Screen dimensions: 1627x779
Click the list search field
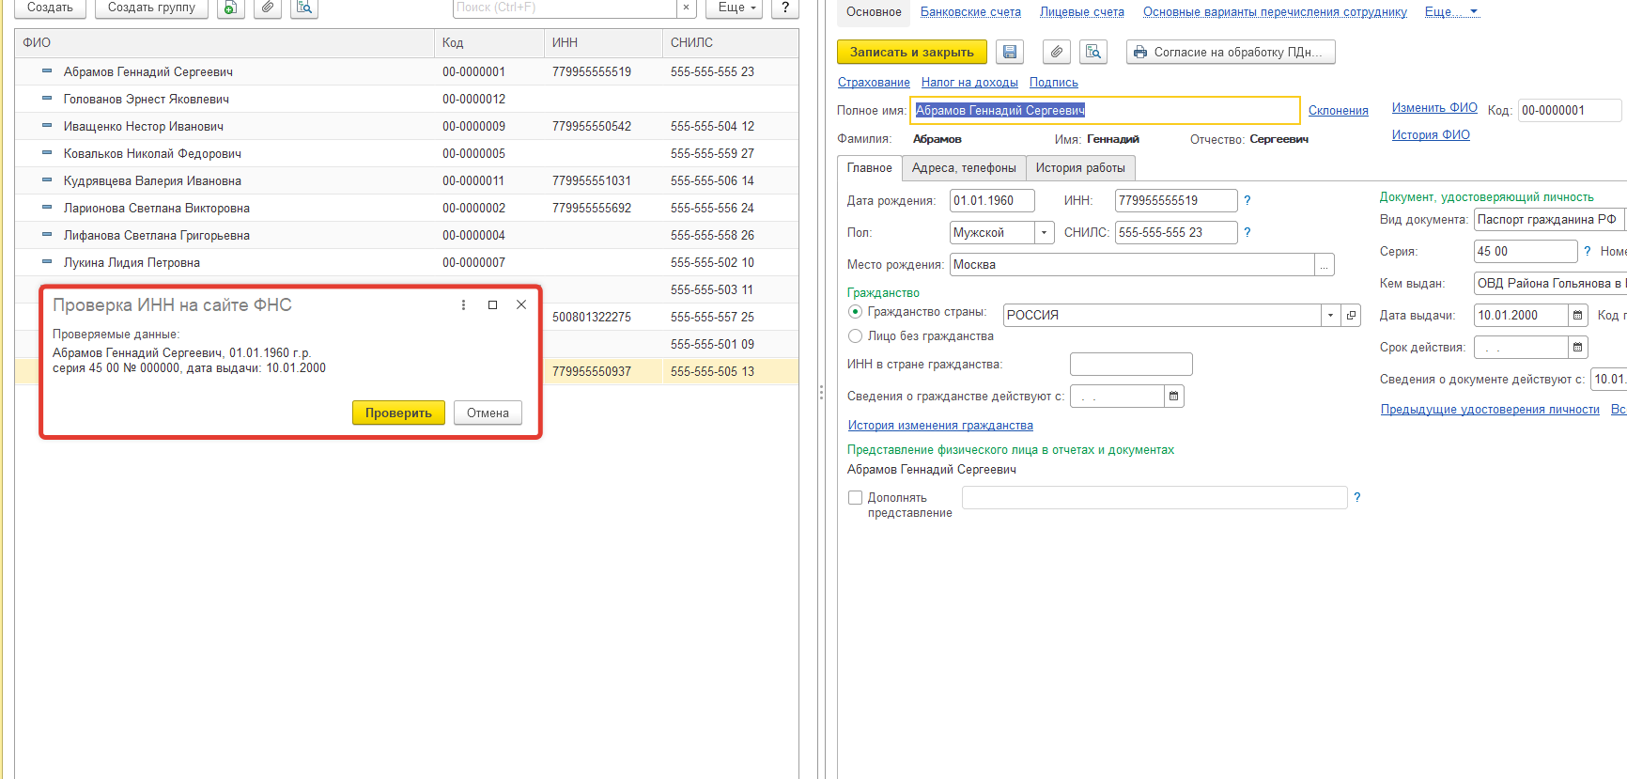coord(565,8)
